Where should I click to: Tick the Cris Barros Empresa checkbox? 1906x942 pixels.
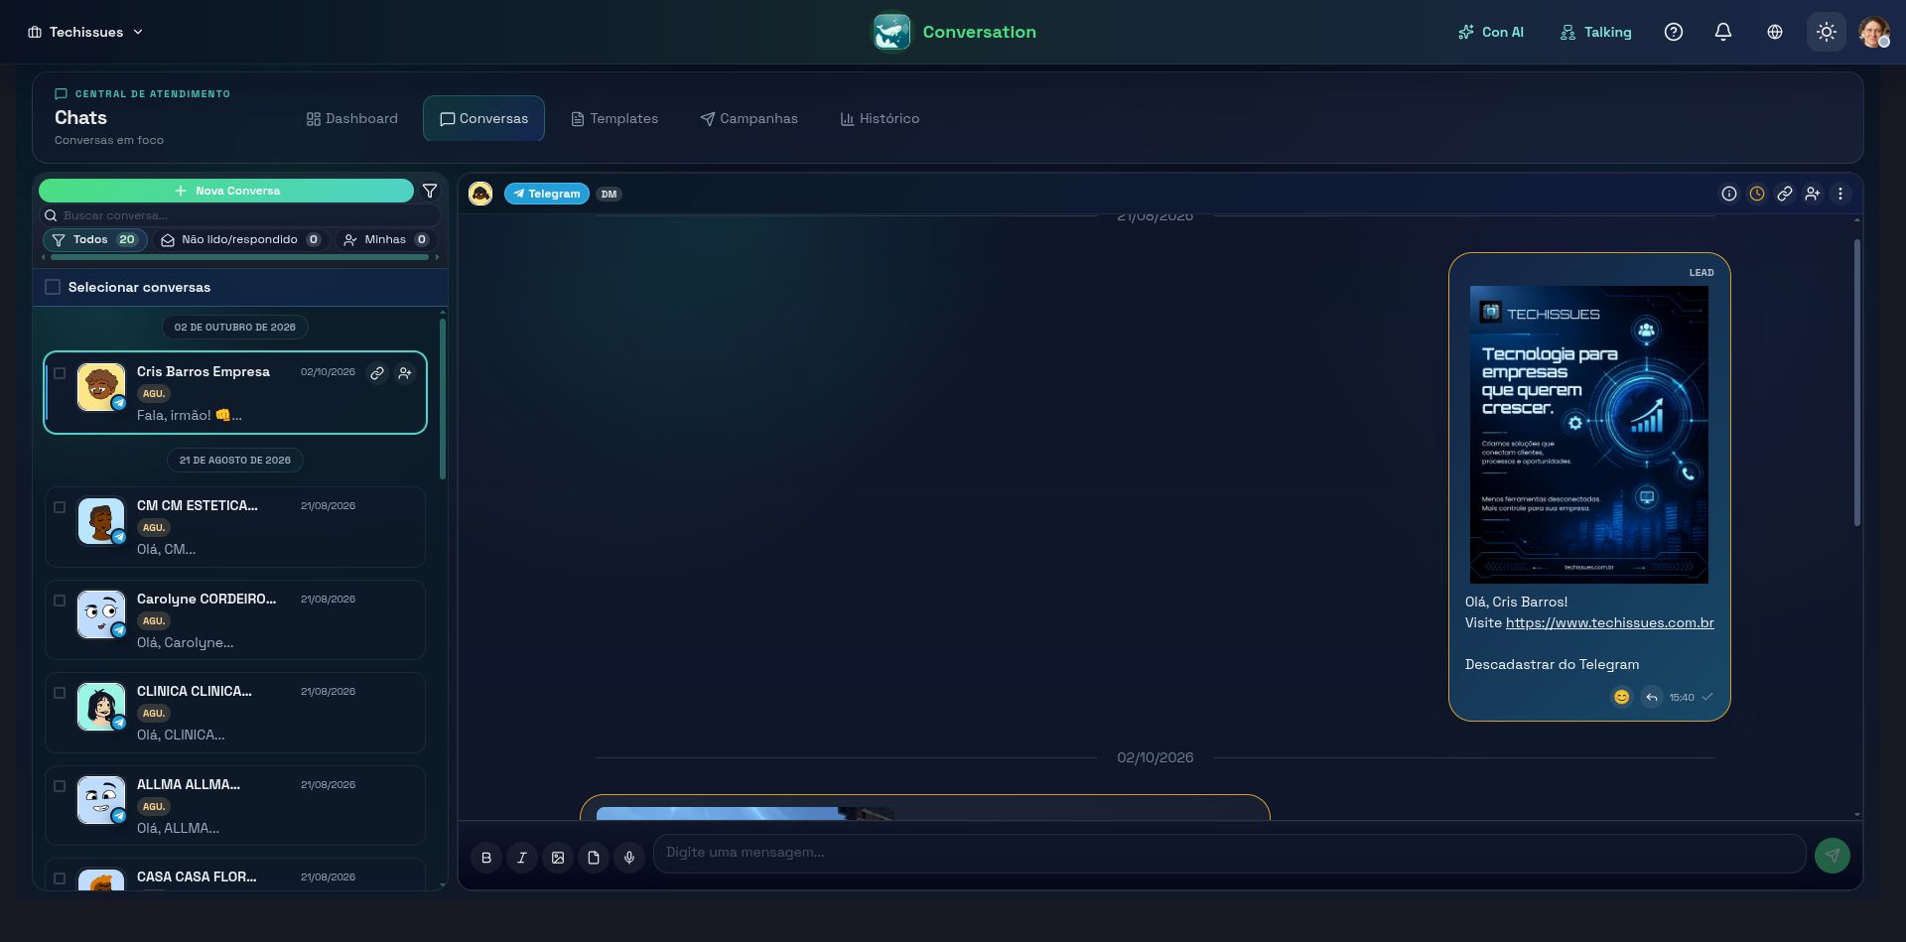(60, 373)
